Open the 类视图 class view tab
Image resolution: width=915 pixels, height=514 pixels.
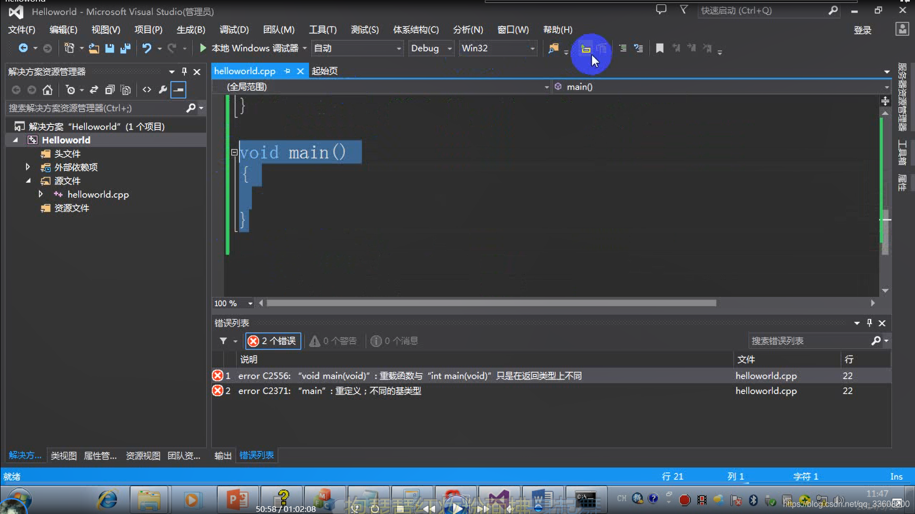[x=63, y=455]
